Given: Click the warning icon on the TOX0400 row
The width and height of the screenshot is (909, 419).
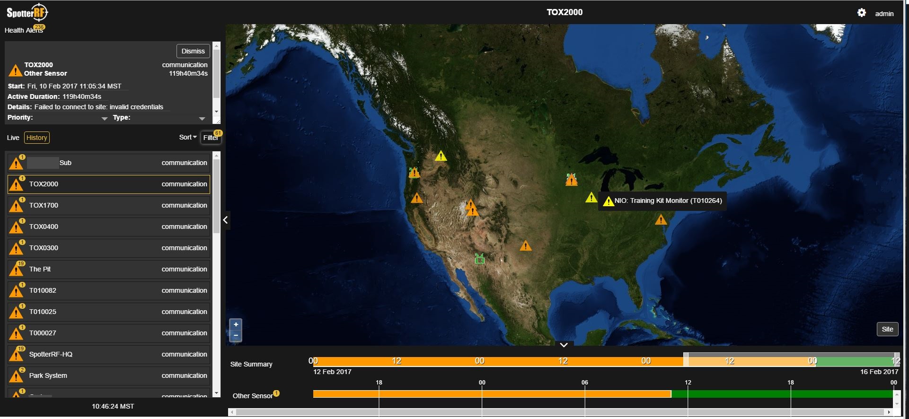Looking at the screenshot, I should (x=16, y=227).
